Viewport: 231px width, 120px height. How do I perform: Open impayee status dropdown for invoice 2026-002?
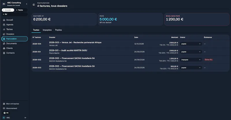click(191, 60)
